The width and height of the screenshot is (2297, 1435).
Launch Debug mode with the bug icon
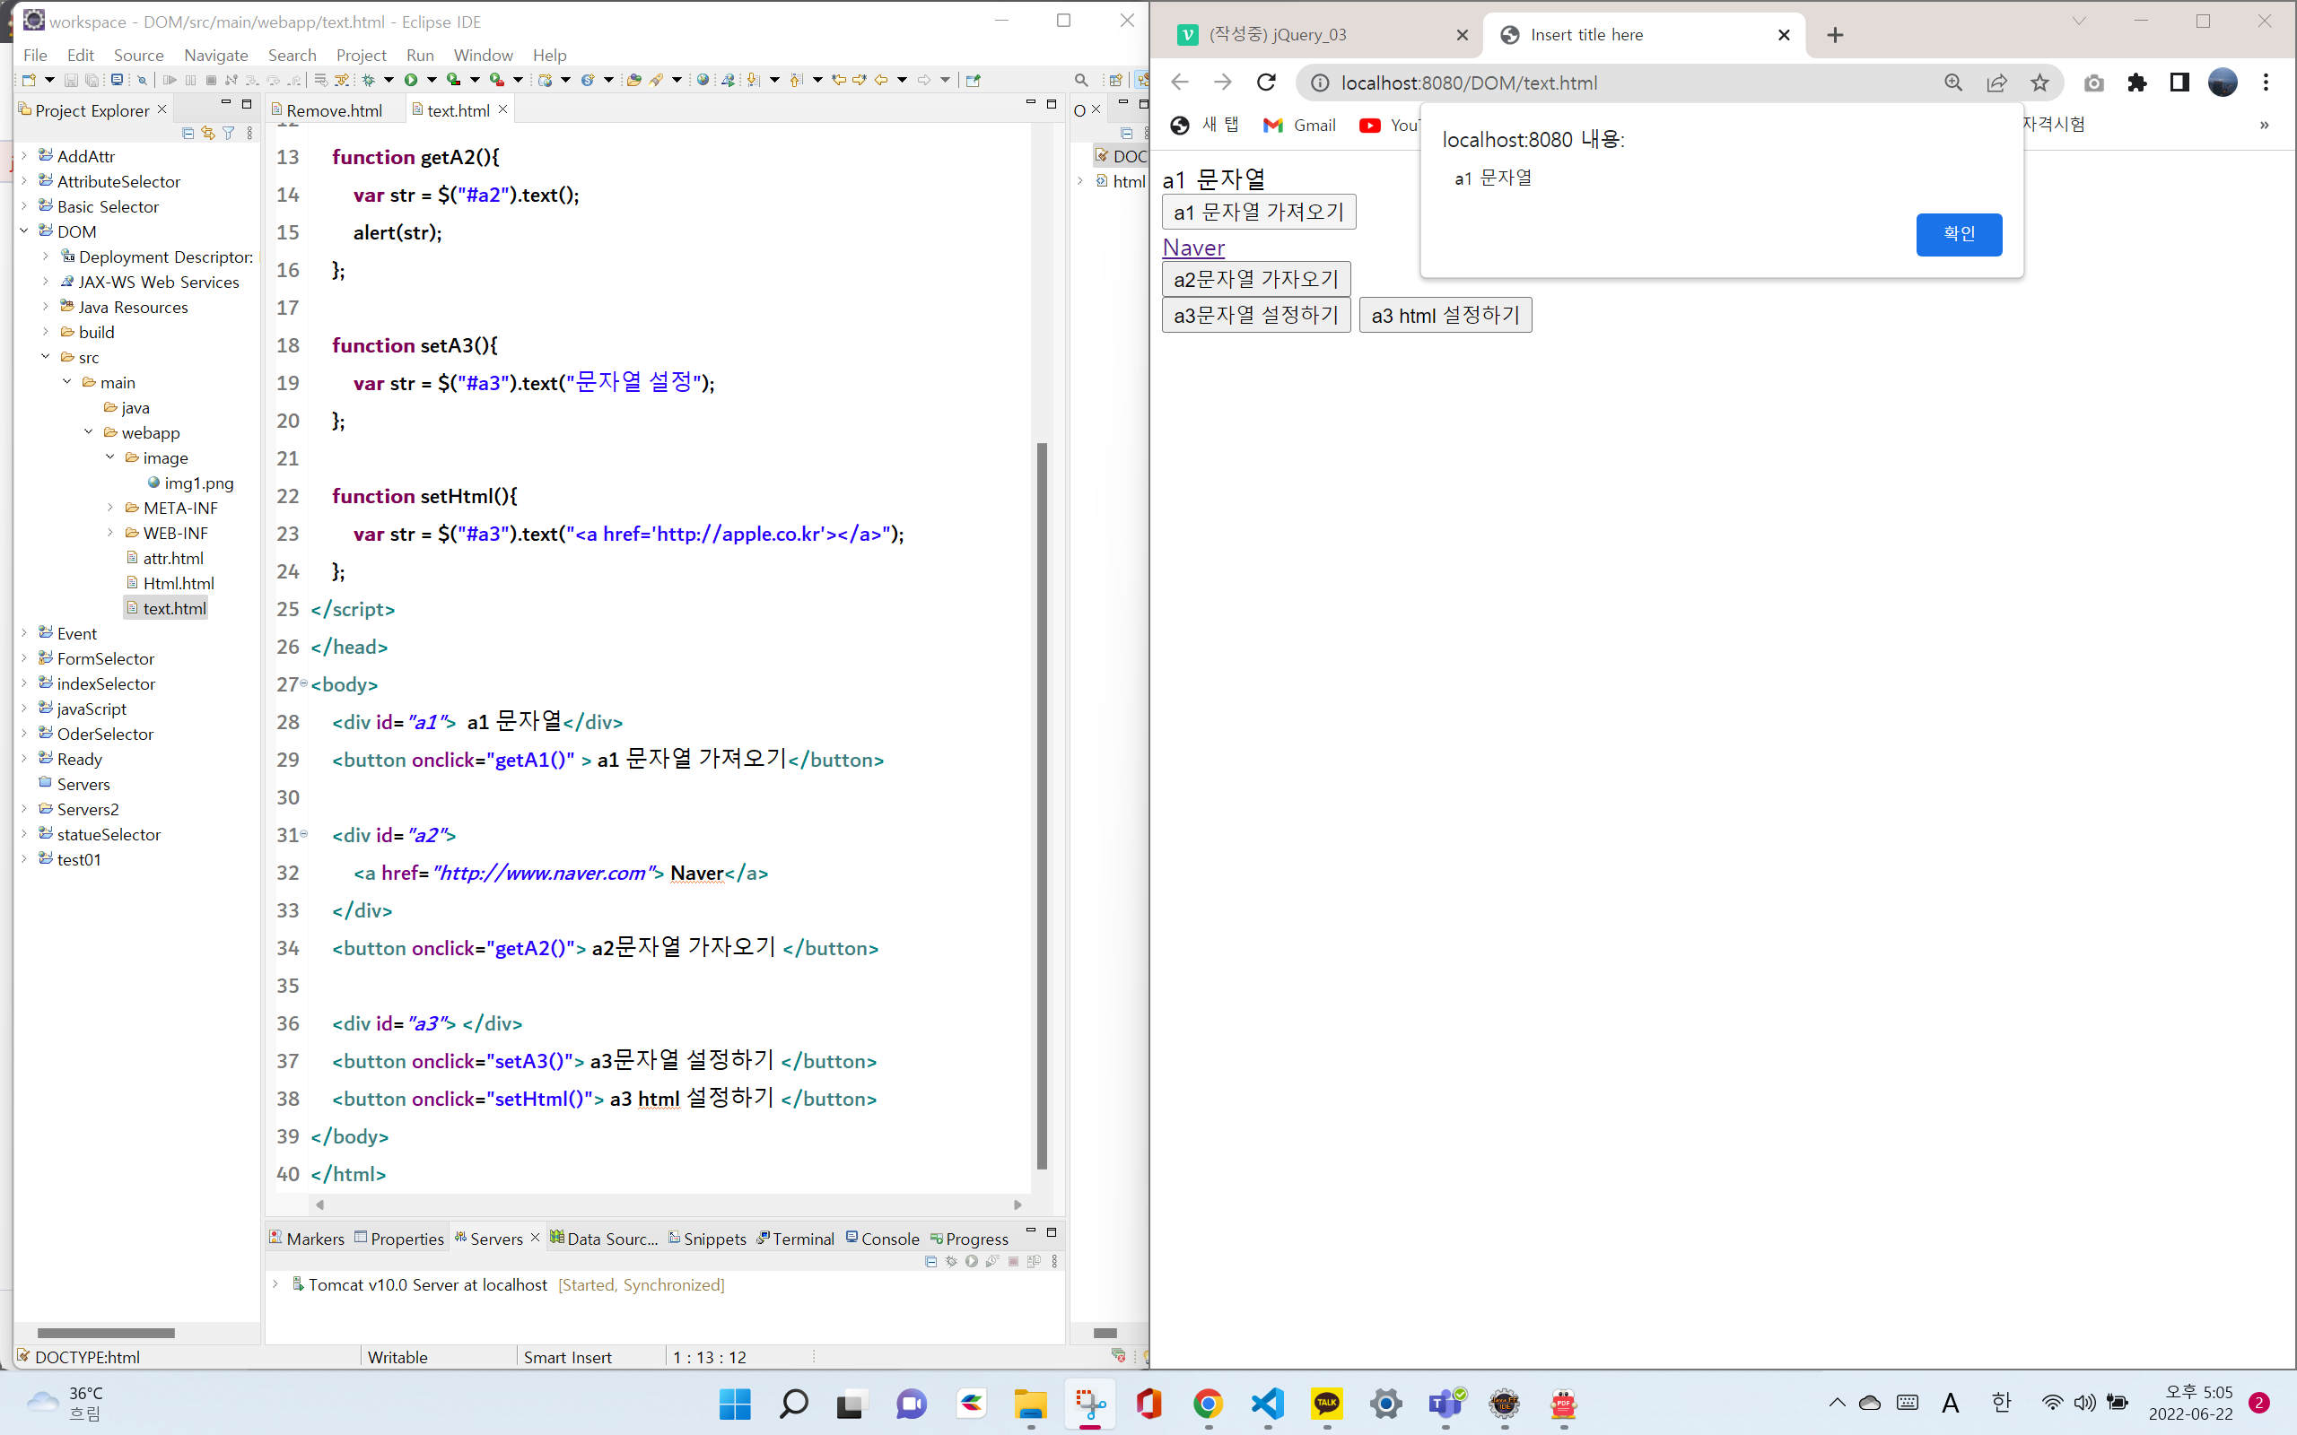point(370,81)
